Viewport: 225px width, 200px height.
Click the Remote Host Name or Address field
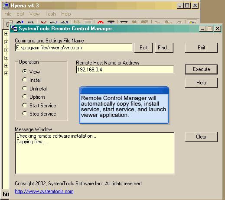click(125, 70)
